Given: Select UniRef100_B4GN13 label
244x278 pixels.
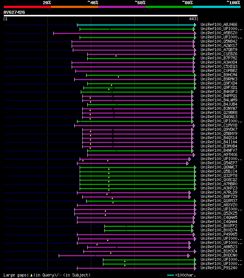Looking at the screenshot, I should (219, 117).
